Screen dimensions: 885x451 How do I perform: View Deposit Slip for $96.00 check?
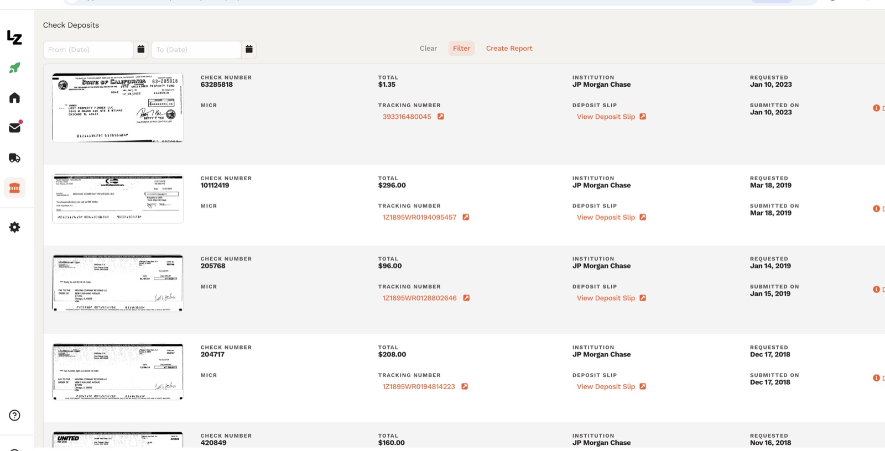606,298
